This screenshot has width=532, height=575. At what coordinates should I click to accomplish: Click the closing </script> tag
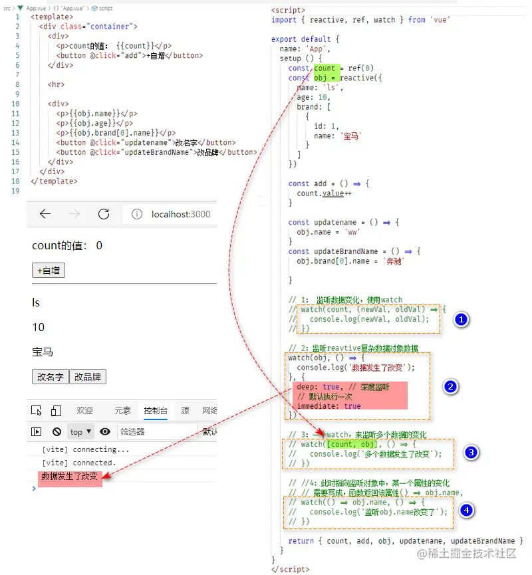[290, 569]
